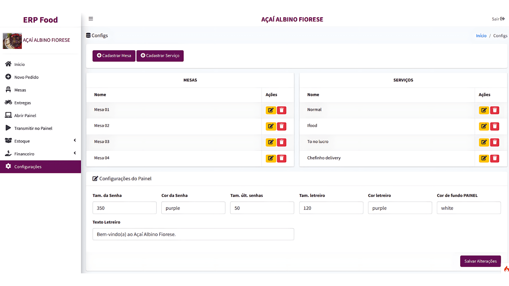Edit the Ifood service entry
This screenshot has height=286, width=509.
point(484,126)
